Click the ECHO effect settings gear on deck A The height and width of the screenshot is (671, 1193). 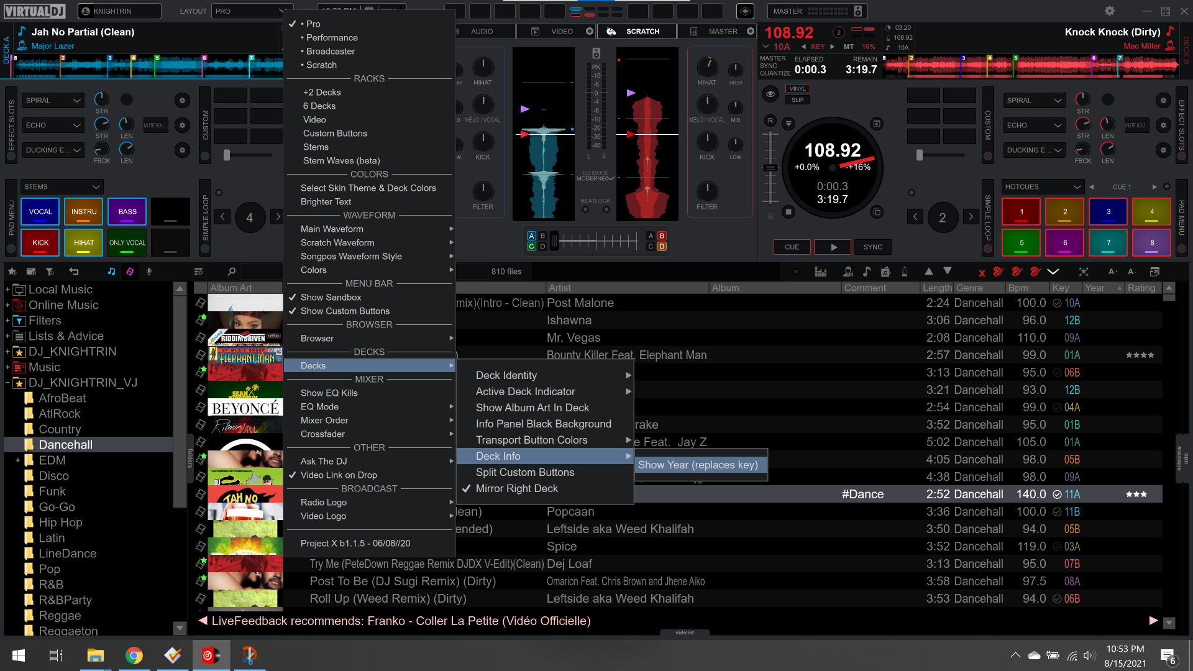(x=182, y=125)
